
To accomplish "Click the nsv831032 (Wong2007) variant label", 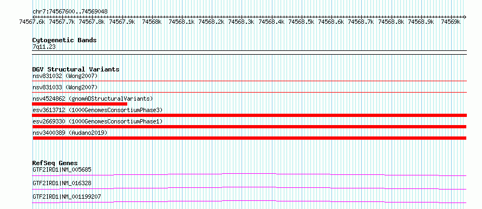I will 65,76.
